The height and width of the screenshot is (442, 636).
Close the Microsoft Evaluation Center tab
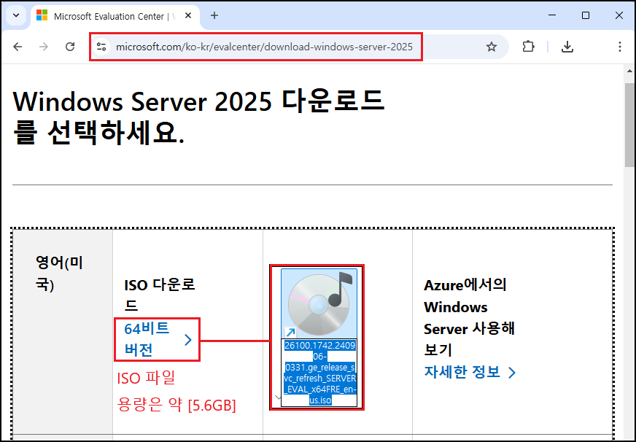(187, 15)
